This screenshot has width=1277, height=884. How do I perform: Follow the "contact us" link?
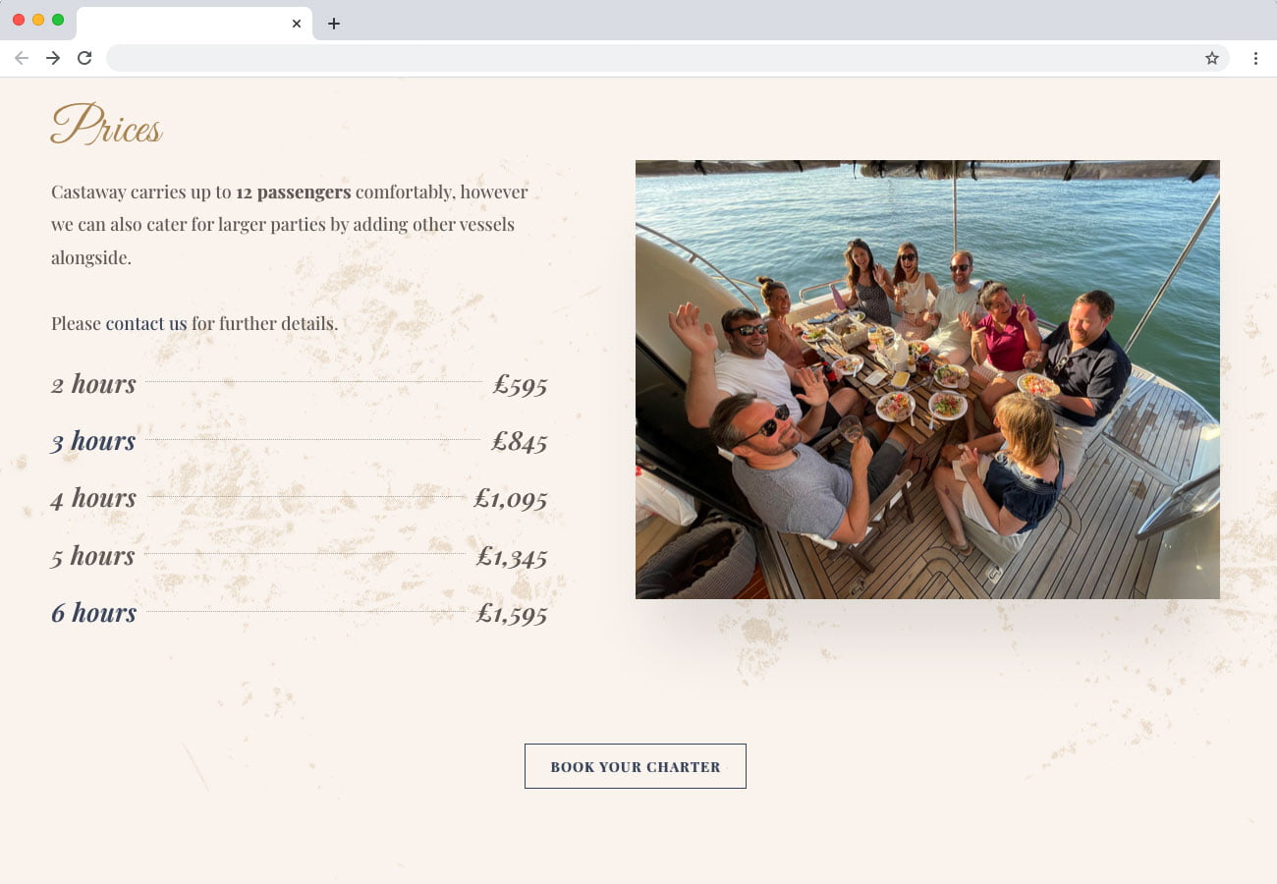pyautogui.click(x=145, y=323)
